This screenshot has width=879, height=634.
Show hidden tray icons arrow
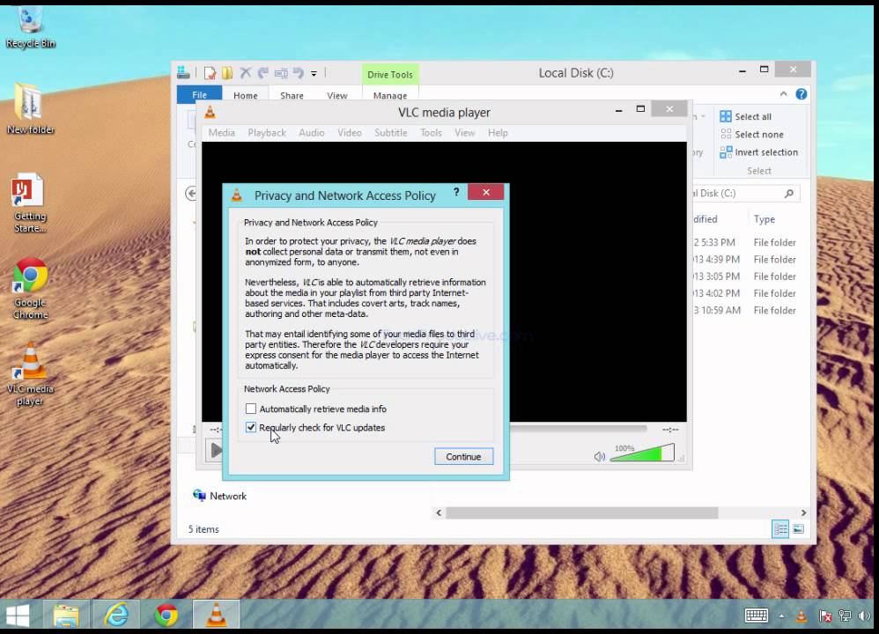coord(781,616)
